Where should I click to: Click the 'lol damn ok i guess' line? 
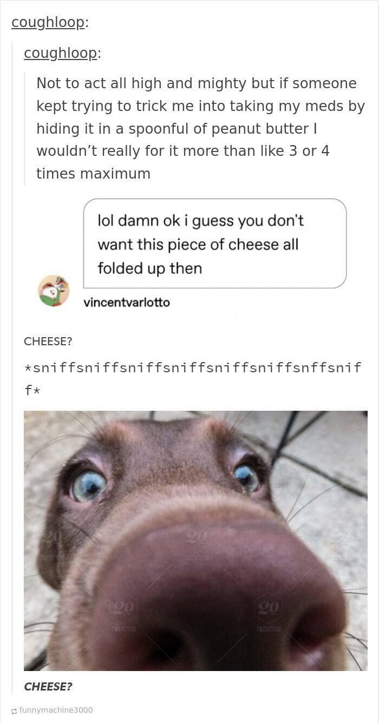click(x=201, y=221)
